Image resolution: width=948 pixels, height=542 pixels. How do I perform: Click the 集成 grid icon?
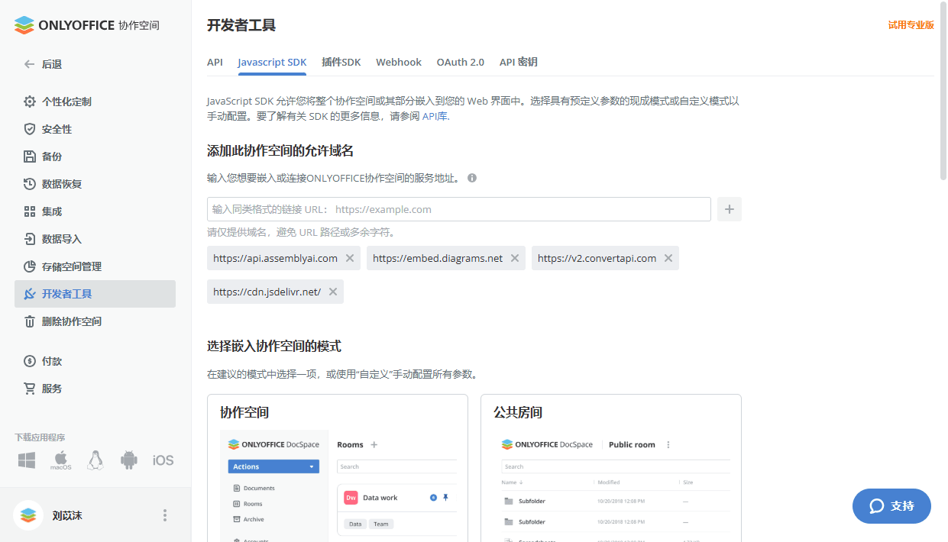click(x=30, y=211)
